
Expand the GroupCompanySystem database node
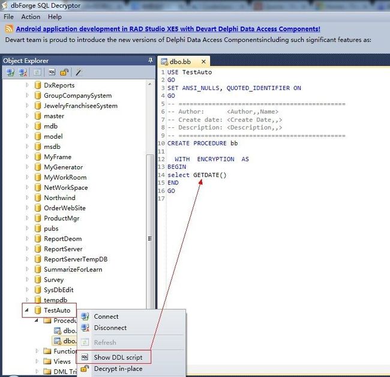(x=27, y=95)
